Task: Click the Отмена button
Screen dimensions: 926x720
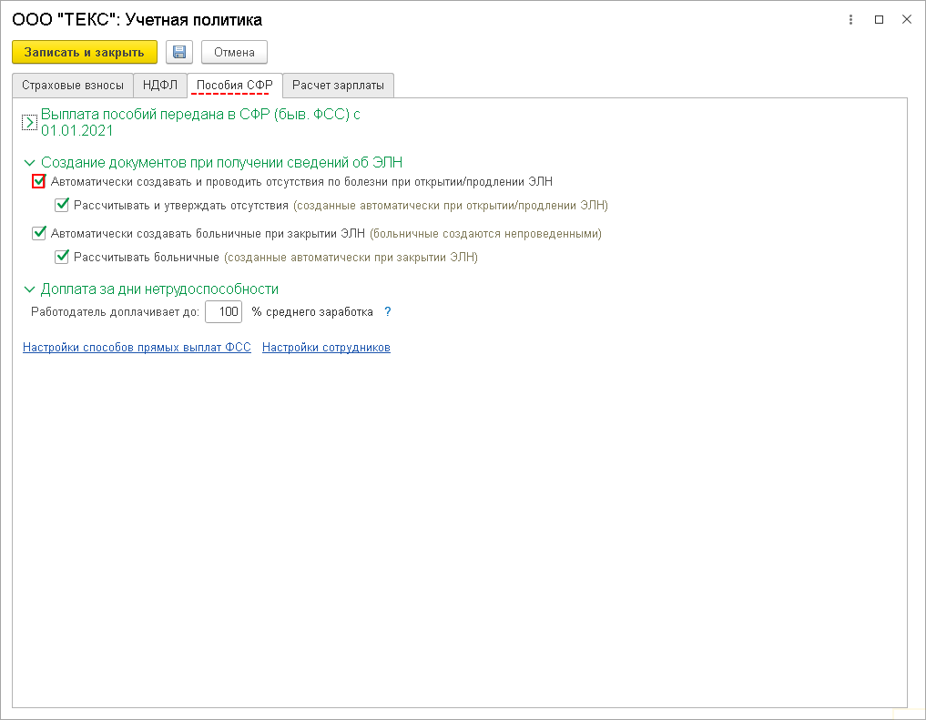Action: (x=234, y=52)
